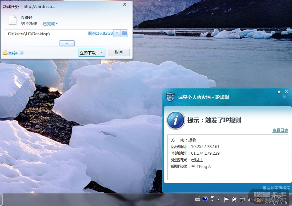
Task: Open the QQ penguin tray icon
Action: (258, 200)
